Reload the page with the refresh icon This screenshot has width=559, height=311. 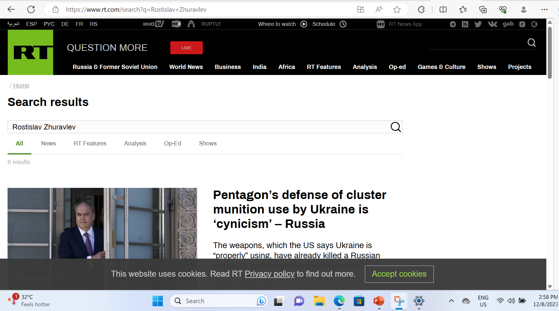(31, 10)
